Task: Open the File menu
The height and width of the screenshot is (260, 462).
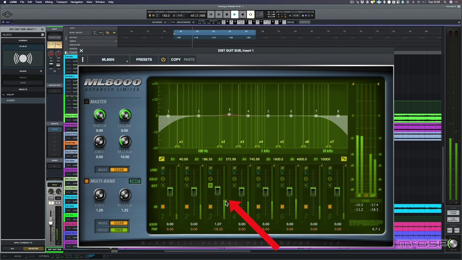Action: [22, 2]
